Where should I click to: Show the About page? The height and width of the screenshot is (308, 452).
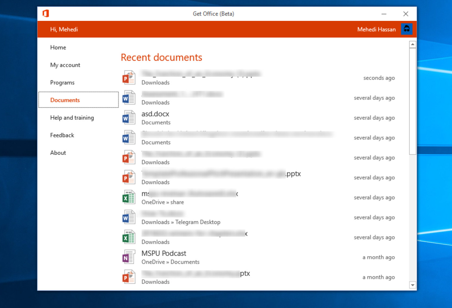pyautogui.click(x=58, y=153)
